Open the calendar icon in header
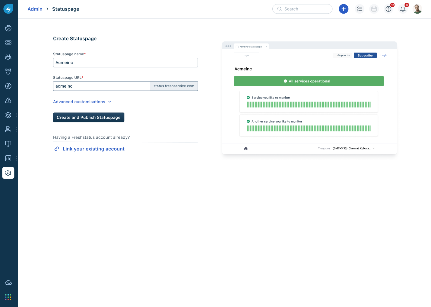This screenshot has width=431, height=307. pos(374,9)
